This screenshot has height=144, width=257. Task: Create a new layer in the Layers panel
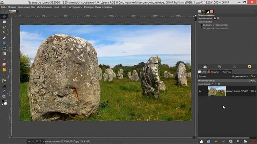201,141
